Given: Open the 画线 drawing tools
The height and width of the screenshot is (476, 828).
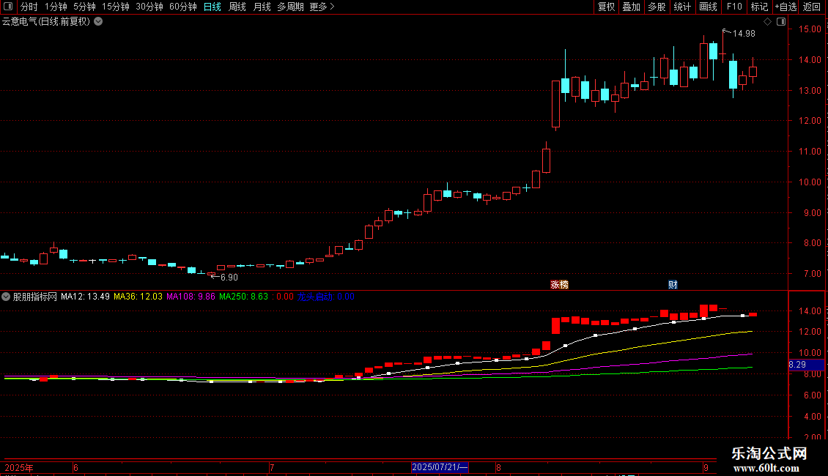Looking at the screenshot, I should 708,7.
